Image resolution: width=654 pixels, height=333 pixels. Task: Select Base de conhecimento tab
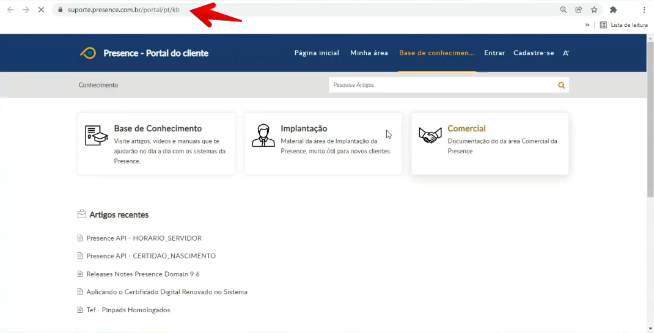click(x=436, y=53)
